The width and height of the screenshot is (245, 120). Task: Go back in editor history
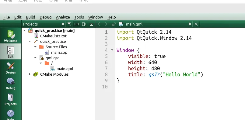[99, 24]
